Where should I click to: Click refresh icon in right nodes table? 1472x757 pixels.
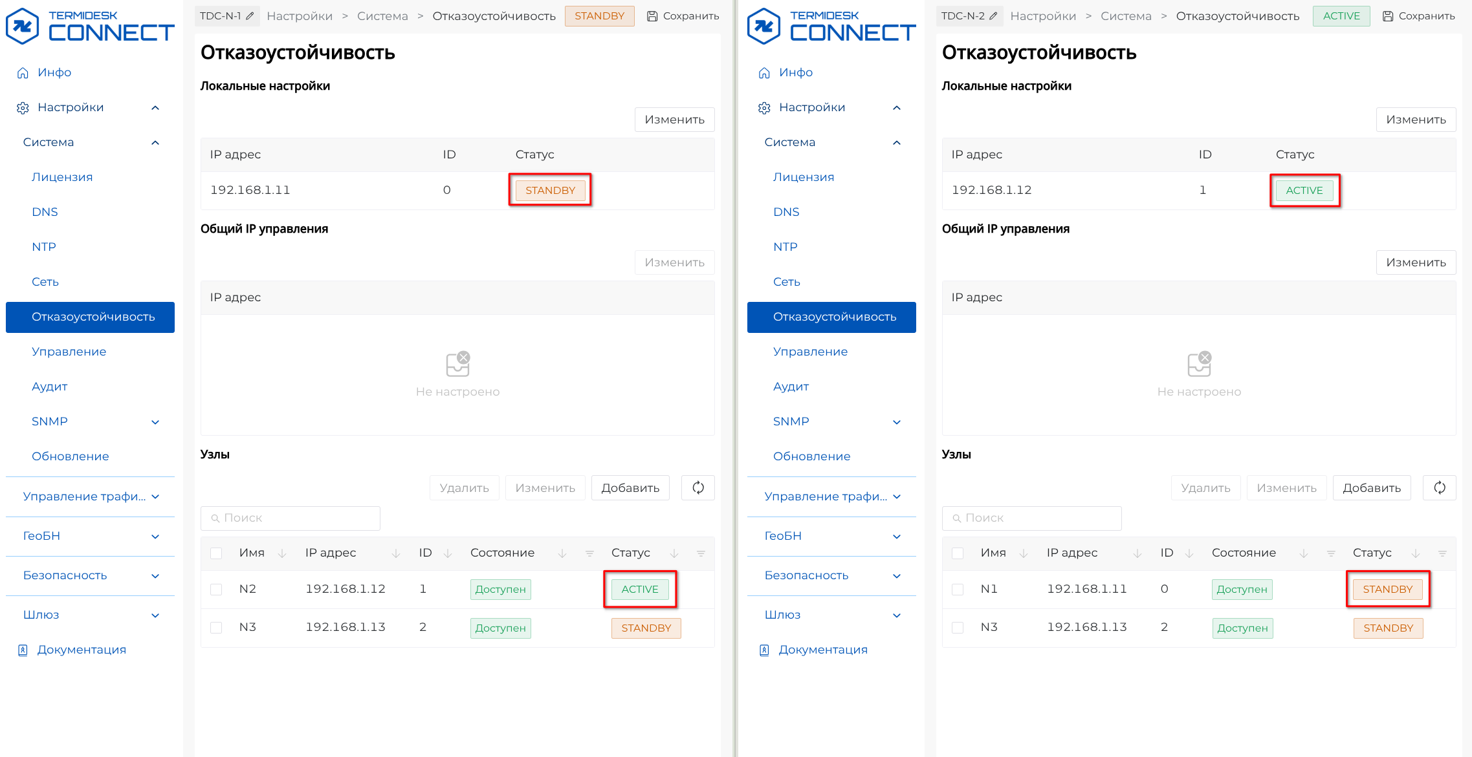[1439, 487]
